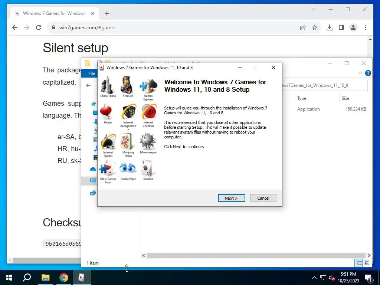Viewport: 380px width, 285px height.
Task: Click the Games Explorer icon
Action: tap(148, 86)
